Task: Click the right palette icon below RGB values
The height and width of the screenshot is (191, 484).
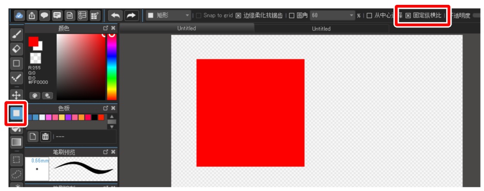Action: point(47,95)
